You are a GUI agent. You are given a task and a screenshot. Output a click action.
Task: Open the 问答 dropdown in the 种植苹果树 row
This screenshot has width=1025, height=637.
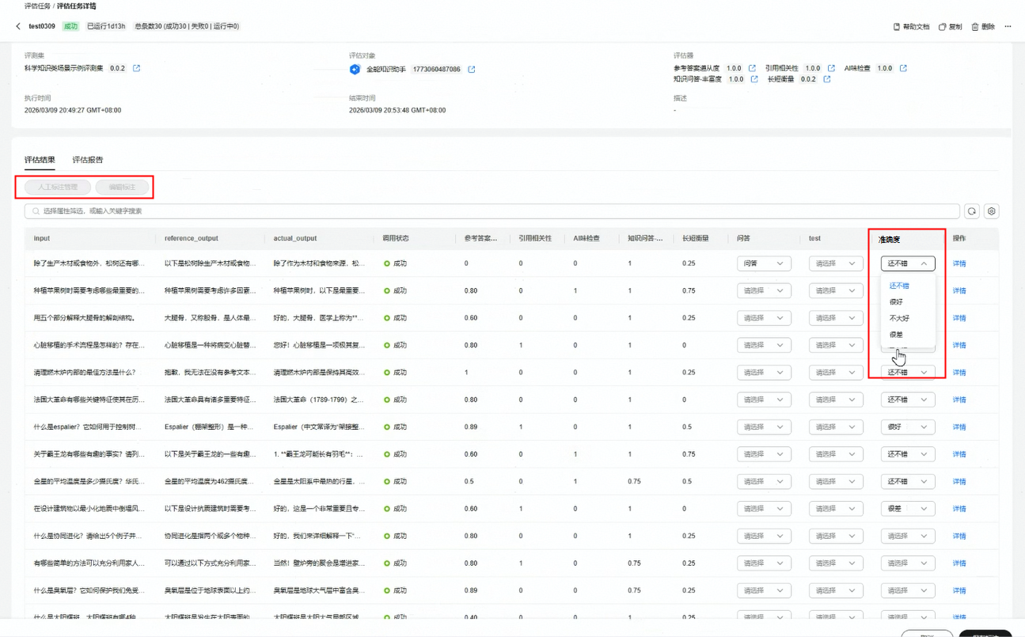click(x=765, y=290)
